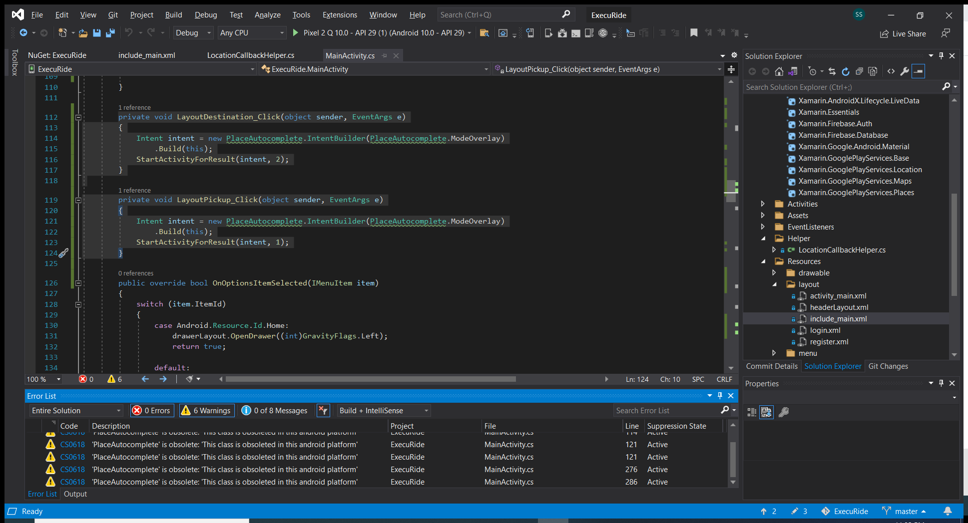Toggle Alphabetical sort in Properties panel
968x523 pixels.
point(766,412)
